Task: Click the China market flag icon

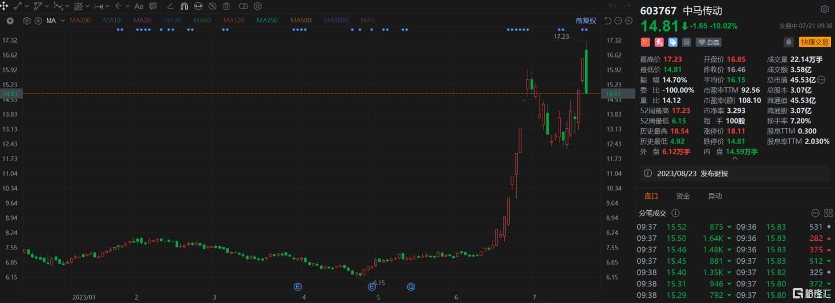Action: coord(645,42)
